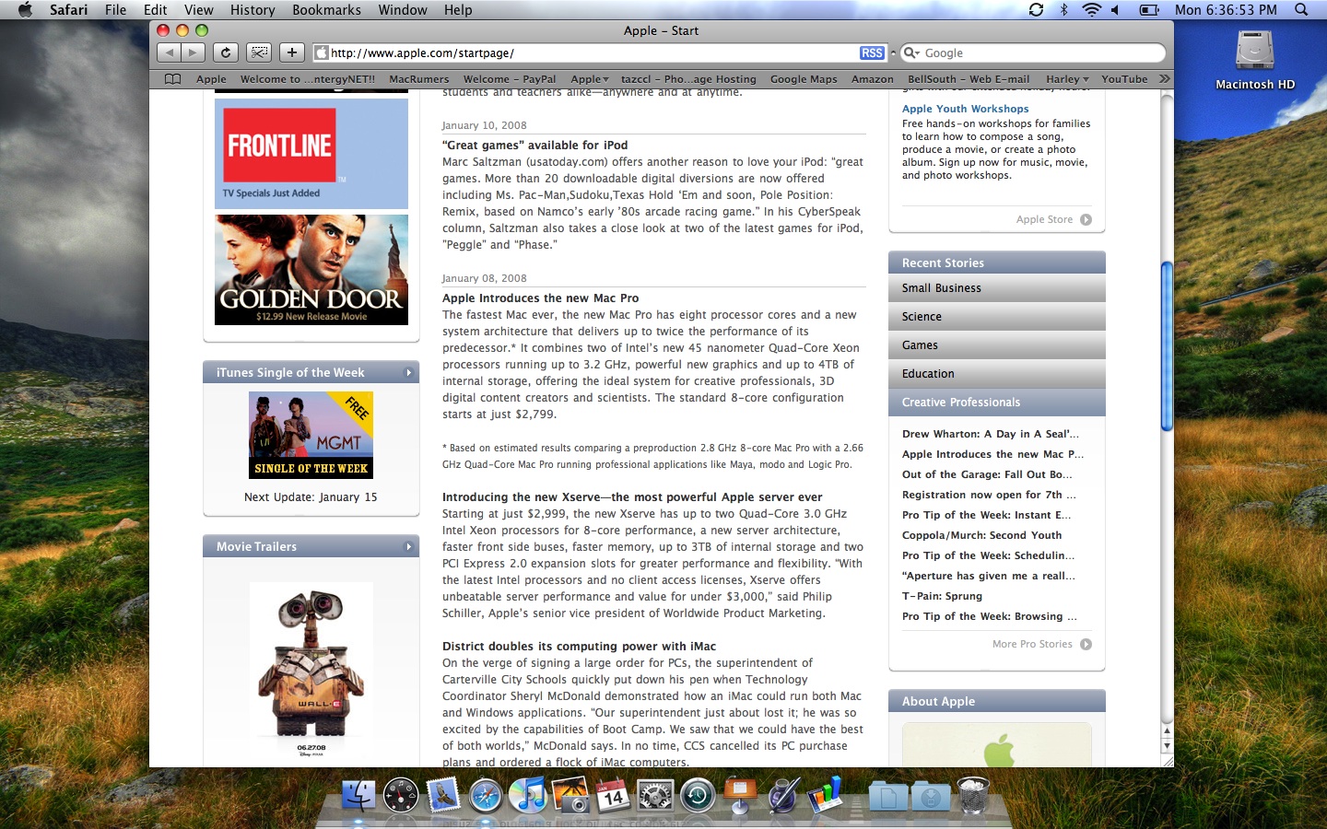Screen dimensions: 1327x829
Task: Open Keynote podium icon in the Dock
Action: click(x=740, y=794)
